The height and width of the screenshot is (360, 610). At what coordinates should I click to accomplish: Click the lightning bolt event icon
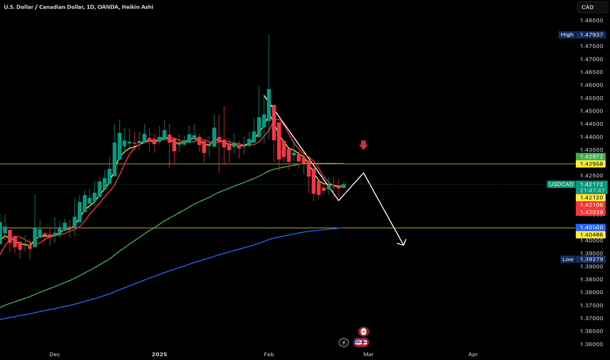pos(344,342)
